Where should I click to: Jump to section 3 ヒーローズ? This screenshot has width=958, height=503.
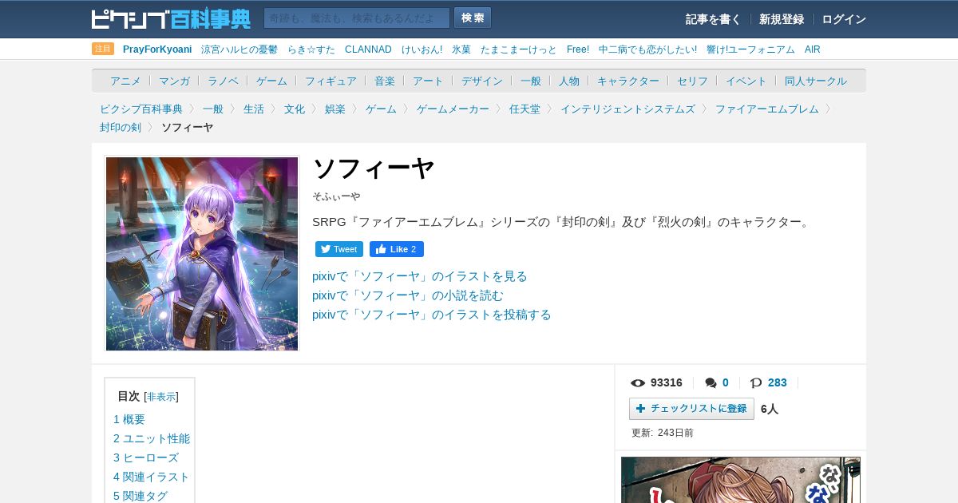pyautogui.click(x=146, y=457)
